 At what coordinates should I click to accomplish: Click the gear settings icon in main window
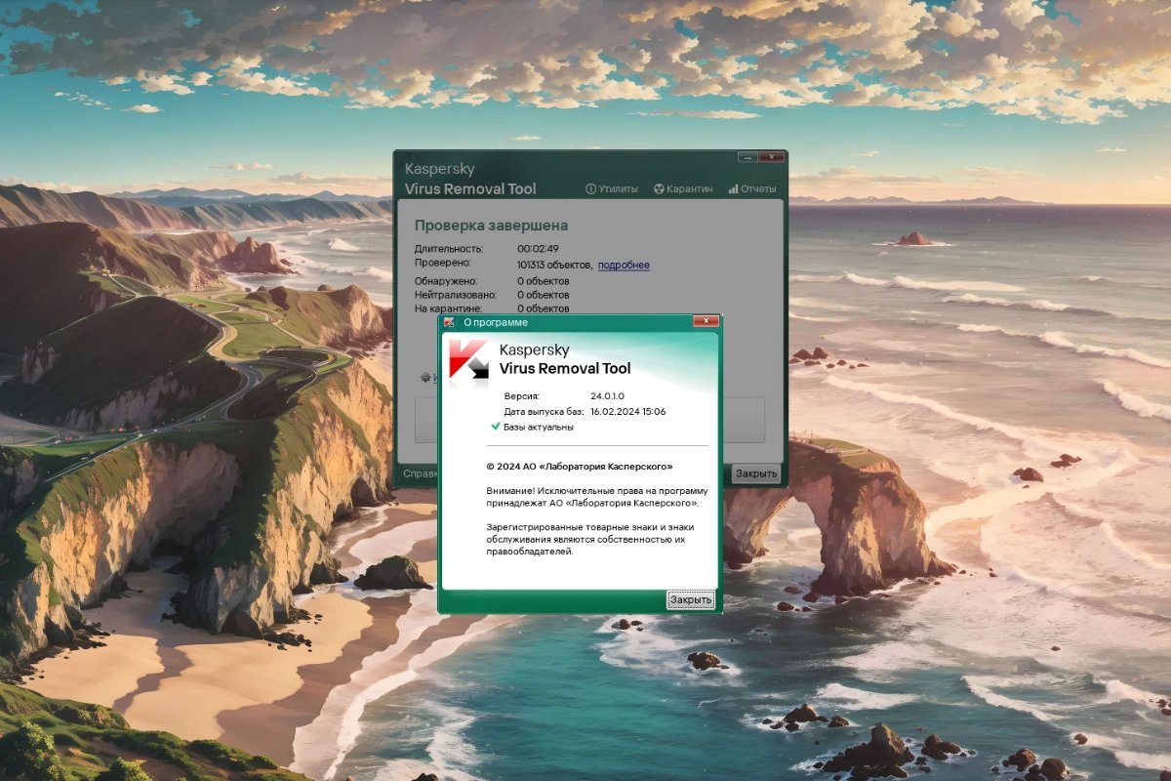(x=425, y=376)
